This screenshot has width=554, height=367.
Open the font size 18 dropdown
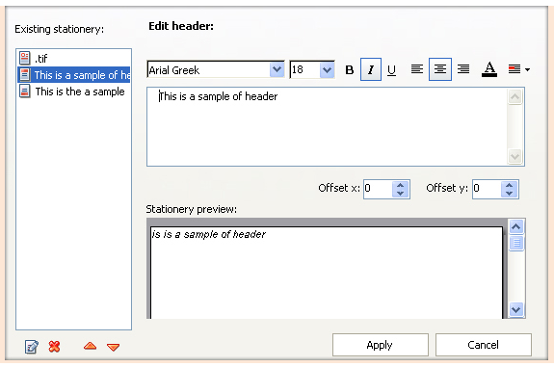coord(328,69)
